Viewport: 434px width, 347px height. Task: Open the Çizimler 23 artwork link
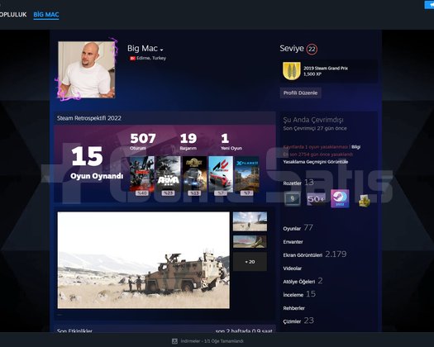click(298, 321)
